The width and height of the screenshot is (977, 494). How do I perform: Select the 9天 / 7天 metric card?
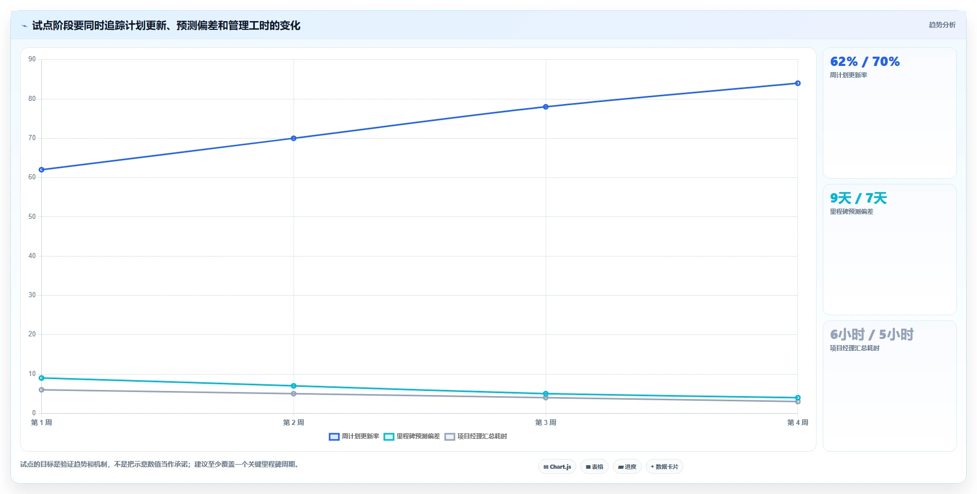[890, 250]
